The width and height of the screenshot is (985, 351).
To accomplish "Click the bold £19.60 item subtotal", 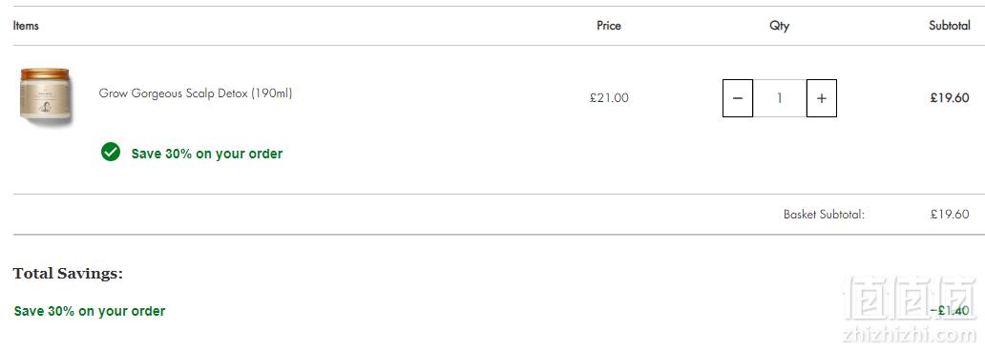I will 950,98.
